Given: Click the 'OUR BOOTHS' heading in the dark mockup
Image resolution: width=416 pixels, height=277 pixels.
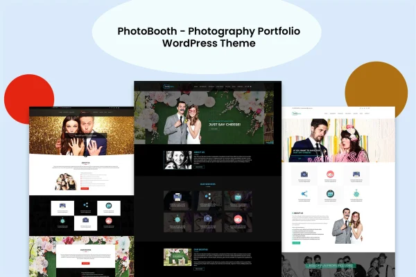Looking at the screenshot, I should pyautogui.click(x=201, y=249).
